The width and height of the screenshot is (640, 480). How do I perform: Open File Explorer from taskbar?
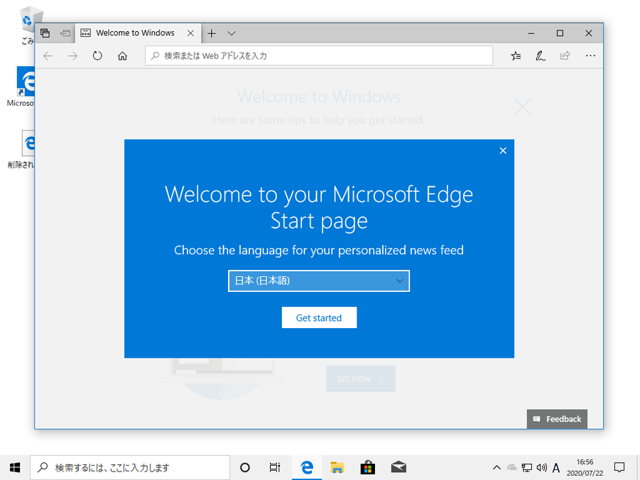pyautogui.click(x=337, y=468)
